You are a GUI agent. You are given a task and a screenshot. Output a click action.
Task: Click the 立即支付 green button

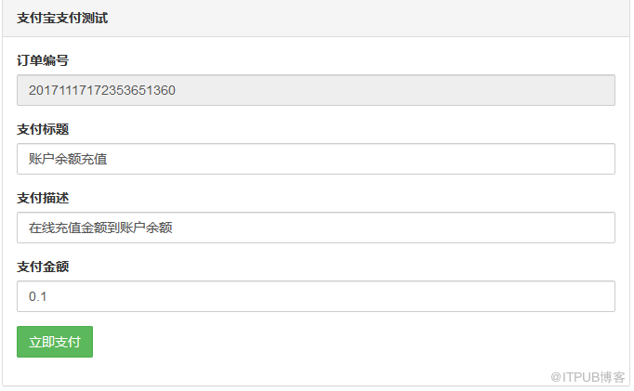pos(55,342)
